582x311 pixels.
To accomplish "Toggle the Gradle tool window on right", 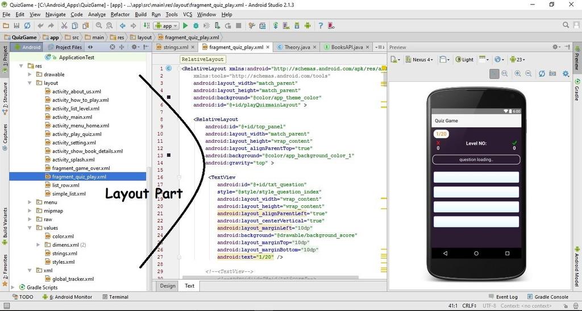I will pos(577,89).
